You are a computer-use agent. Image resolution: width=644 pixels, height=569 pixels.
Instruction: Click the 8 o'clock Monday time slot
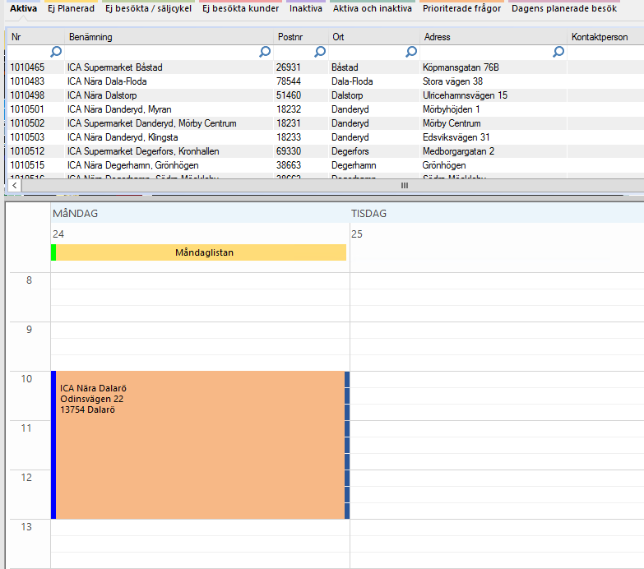pos(200,281)
